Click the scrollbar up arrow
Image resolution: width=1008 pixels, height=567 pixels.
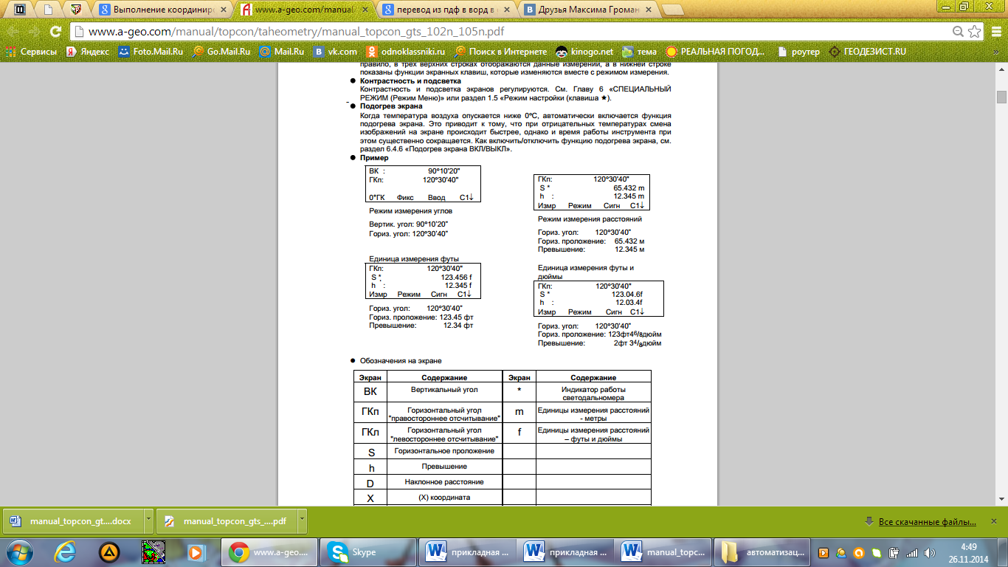tap(1001, 69)
